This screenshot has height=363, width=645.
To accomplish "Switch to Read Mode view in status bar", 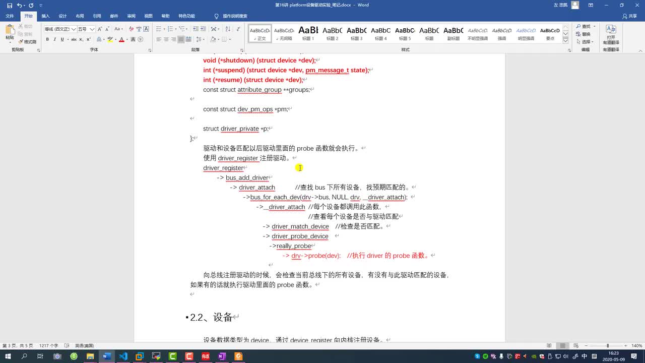I will tap(549, 346).
